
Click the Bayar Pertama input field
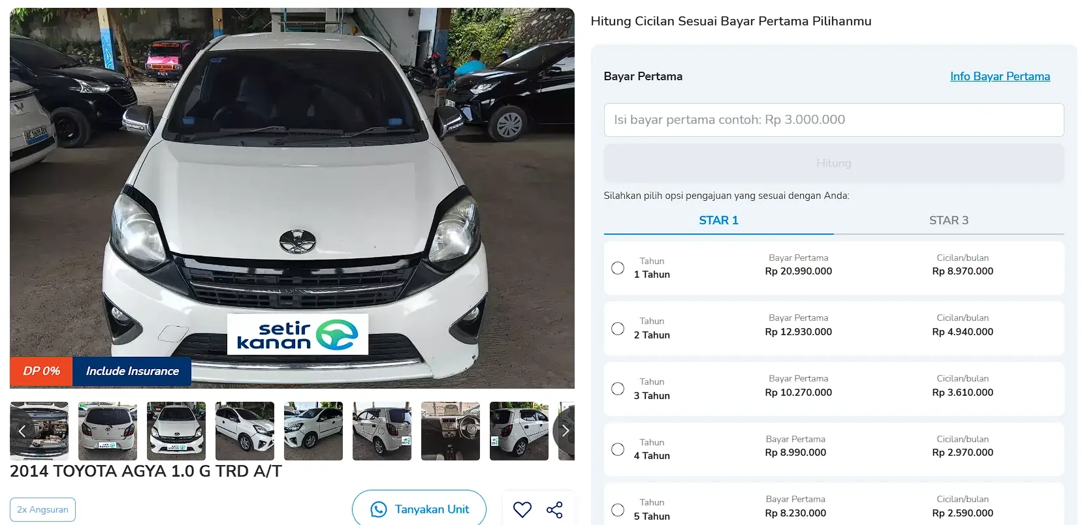(x=834, y=120)
